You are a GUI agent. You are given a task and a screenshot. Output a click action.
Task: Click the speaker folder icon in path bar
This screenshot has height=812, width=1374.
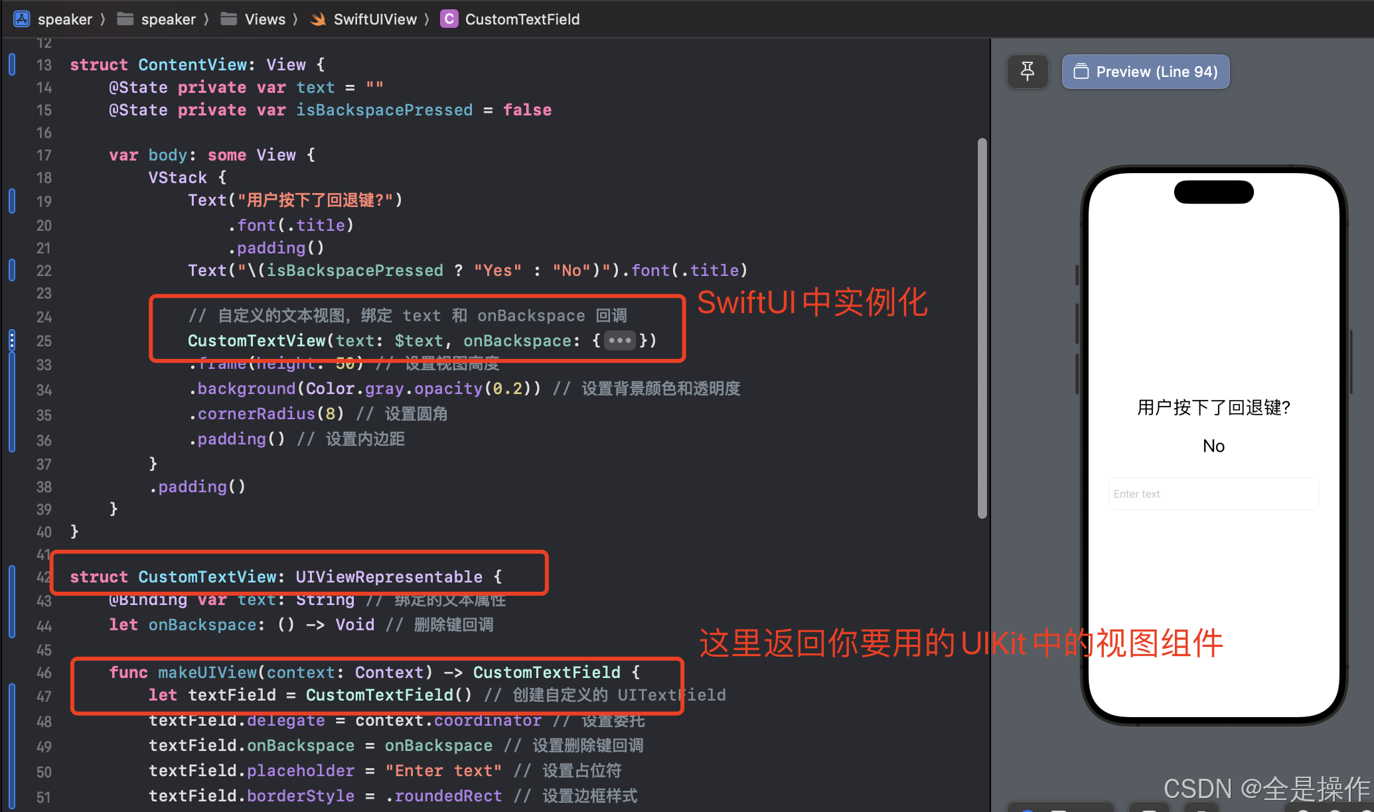125,19
